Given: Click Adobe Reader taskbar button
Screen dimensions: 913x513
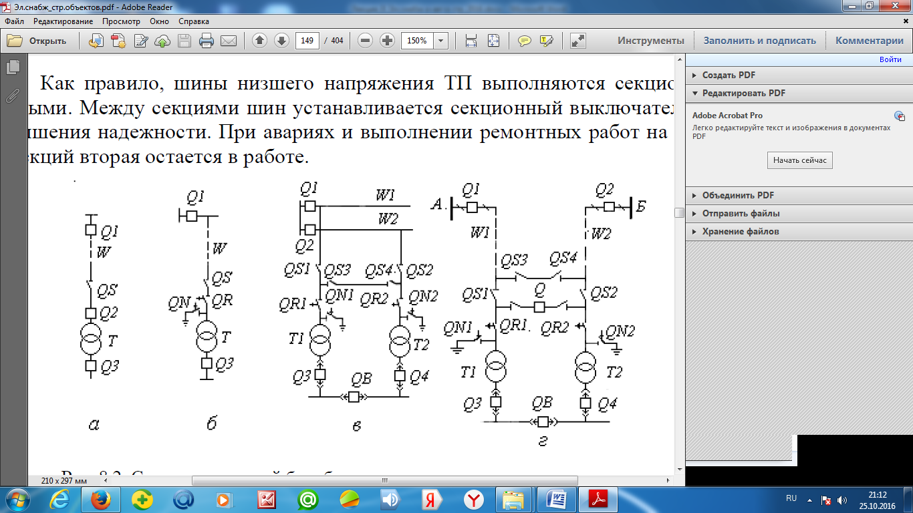Looking at the screenshot, I should tap(598, 499).
